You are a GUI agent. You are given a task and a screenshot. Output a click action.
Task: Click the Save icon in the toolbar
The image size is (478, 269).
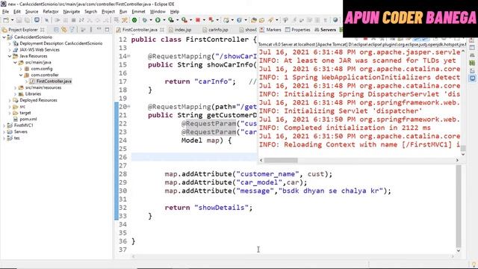(19, 20)
